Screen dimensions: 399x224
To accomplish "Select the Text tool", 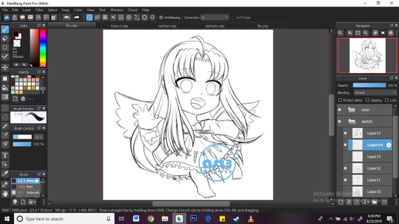I will (5, 155).
